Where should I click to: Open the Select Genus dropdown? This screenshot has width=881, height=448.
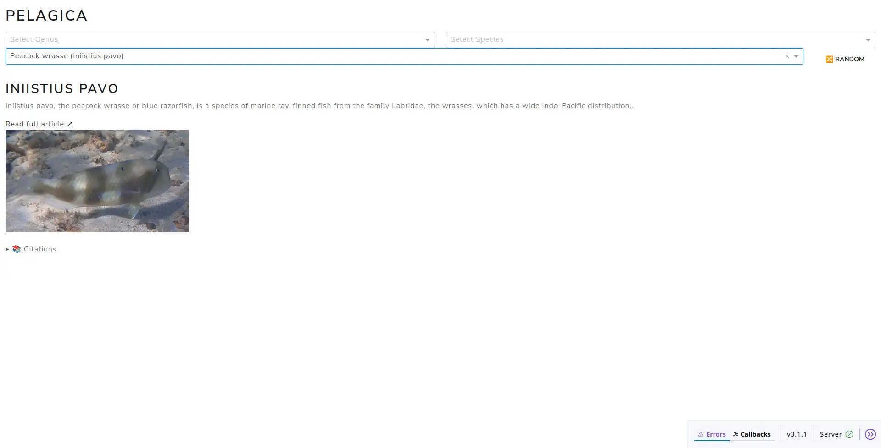click(428, 39)
